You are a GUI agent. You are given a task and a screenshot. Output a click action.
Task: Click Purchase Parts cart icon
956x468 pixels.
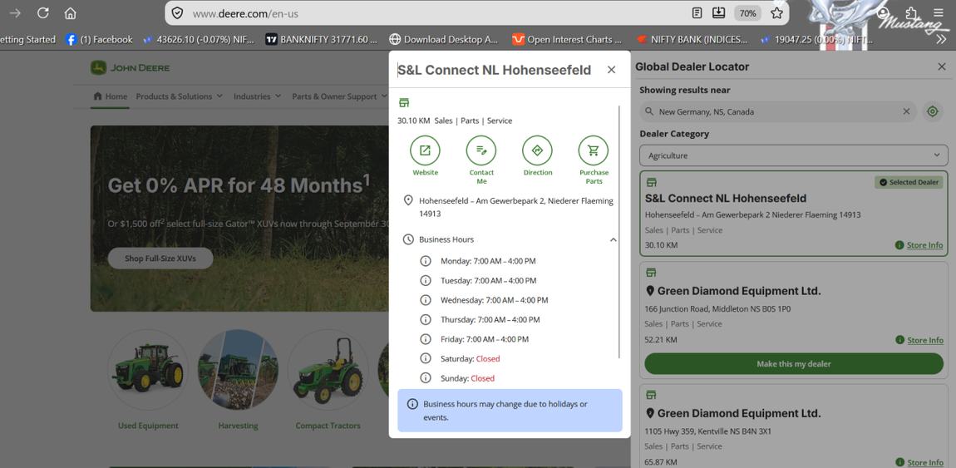point(594,150)
